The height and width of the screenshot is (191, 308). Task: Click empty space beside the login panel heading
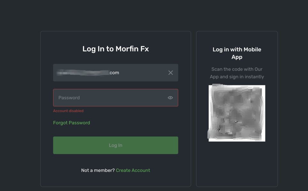166,49
